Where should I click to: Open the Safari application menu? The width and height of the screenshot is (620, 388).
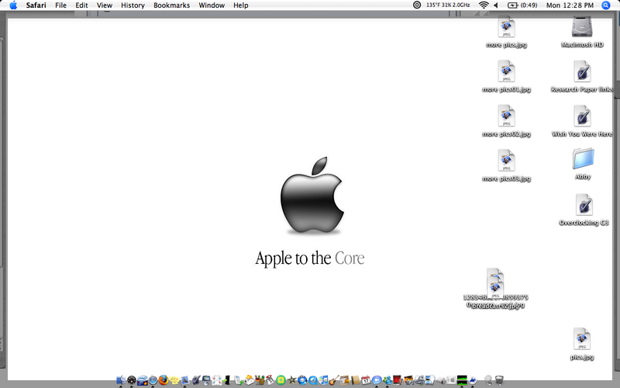(36, 5)
